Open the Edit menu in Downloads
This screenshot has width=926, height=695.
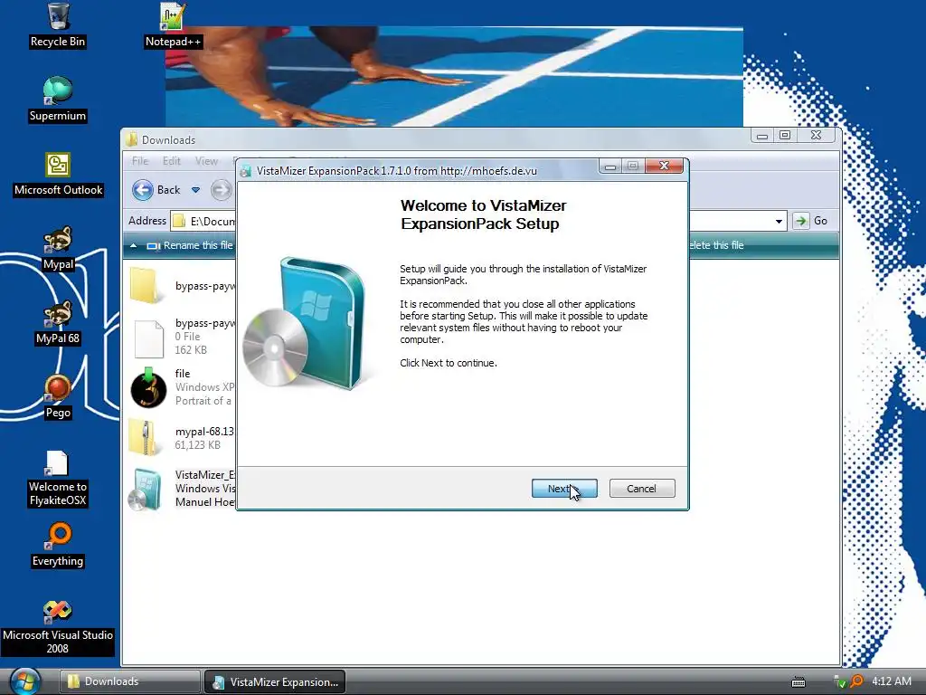(172, 161)
